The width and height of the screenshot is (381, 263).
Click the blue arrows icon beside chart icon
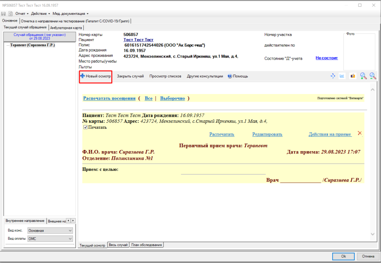[333, 76]
